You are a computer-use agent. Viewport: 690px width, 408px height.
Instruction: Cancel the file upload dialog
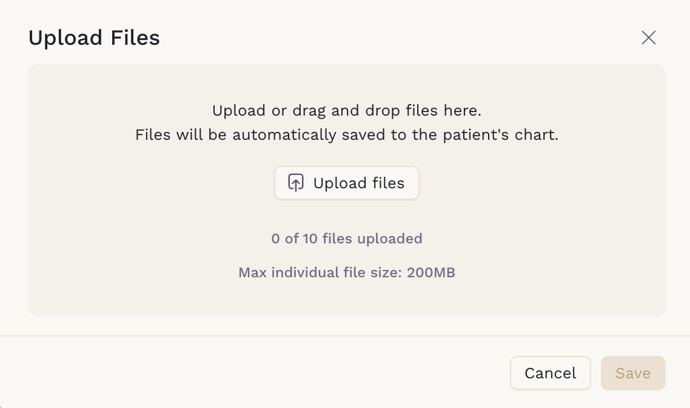coord(550,373)
